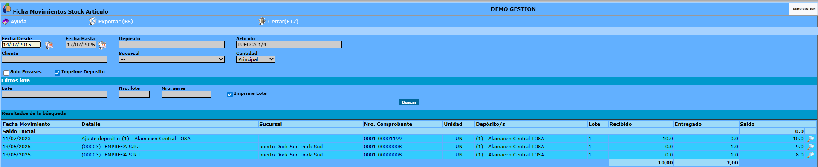Open detail magnifier for saldo 8.0 row
The height and width of the screenshot is (167, 818).
pyautogui.click(x=810, y=155)
